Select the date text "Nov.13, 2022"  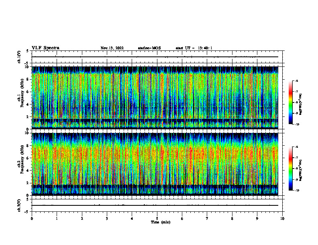112,48
